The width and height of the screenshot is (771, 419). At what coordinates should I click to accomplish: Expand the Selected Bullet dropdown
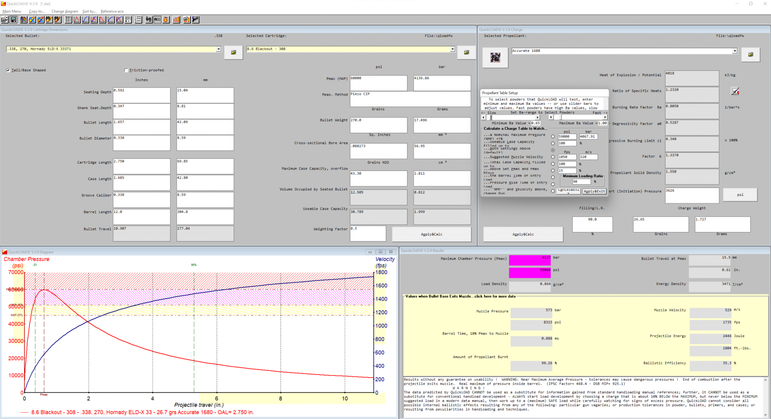point(218,49)
